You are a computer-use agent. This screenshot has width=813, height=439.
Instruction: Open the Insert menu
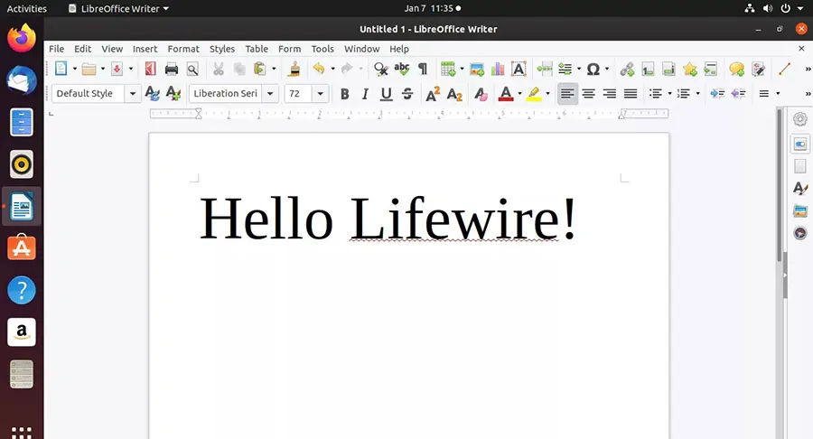(x=145, y=49)
